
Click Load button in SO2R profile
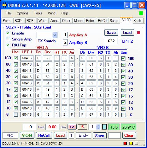pos(127,33)
